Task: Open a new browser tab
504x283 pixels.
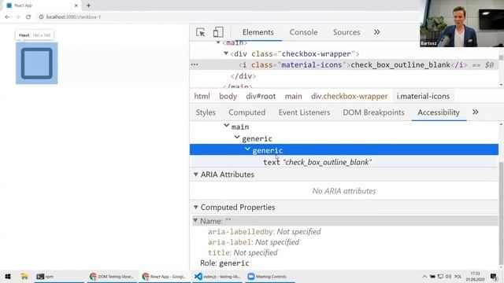Action: [x=88, y=6]
